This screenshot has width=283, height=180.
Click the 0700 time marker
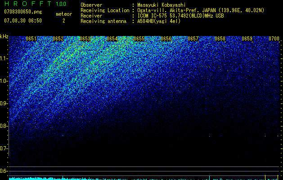274,39
